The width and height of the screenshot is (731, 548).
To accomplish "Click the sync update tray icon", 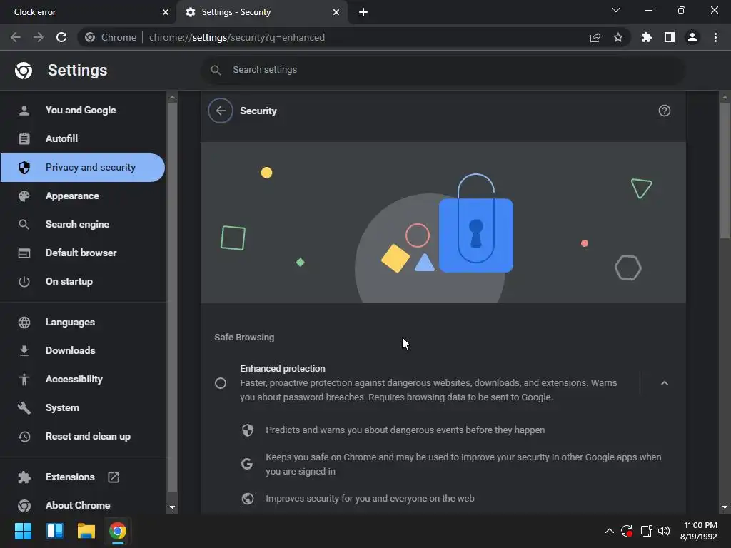I will pyautogui.click(x=627, y=531).
